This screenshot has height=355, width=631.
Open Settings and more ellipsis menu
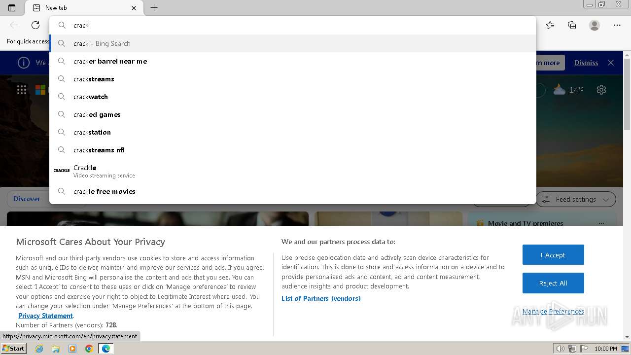pos(617,25)
